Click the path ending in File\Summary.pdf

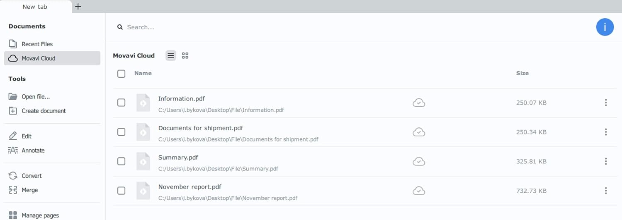point(219,169)
